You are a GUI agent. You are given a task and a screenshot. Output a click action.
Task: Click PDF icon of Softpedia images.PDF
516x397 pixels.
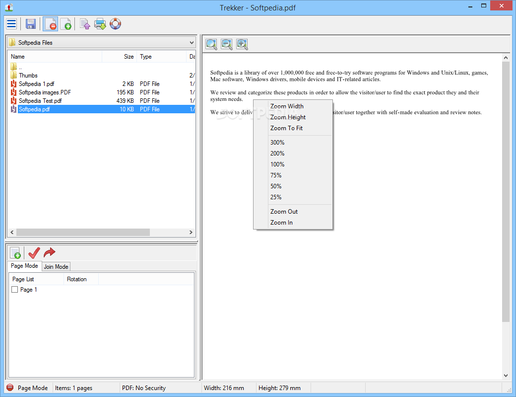coord(13,92)
